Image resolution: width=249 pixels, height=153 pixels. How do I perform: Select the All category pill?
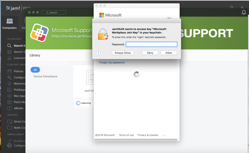tap(35, 70)
